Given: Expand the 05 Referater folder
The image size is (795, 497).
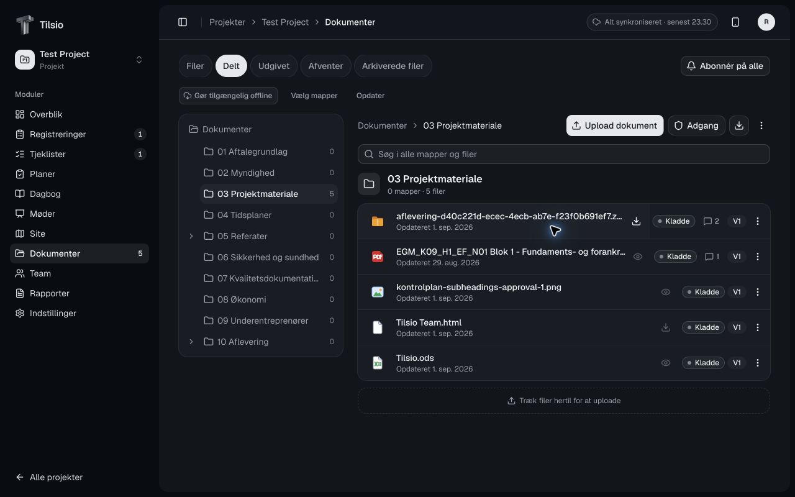Looking at the screenshot, I should 191,236.
